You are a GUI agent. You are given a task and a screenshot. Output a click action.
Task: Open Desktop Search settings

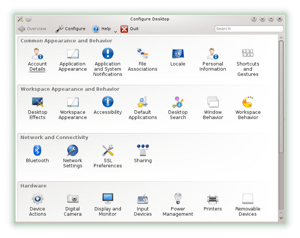click(178, 108)
